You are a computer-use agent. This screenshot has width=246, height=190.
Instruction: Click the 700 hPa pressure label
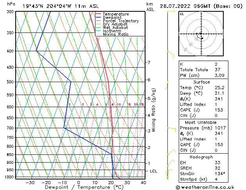[11, 128]
